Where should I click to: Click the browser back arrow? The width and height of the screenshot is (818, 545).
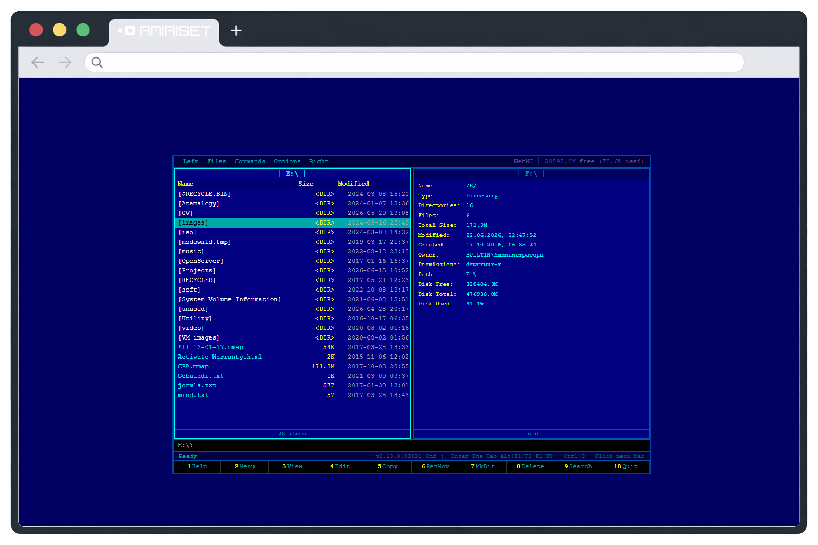37,62
